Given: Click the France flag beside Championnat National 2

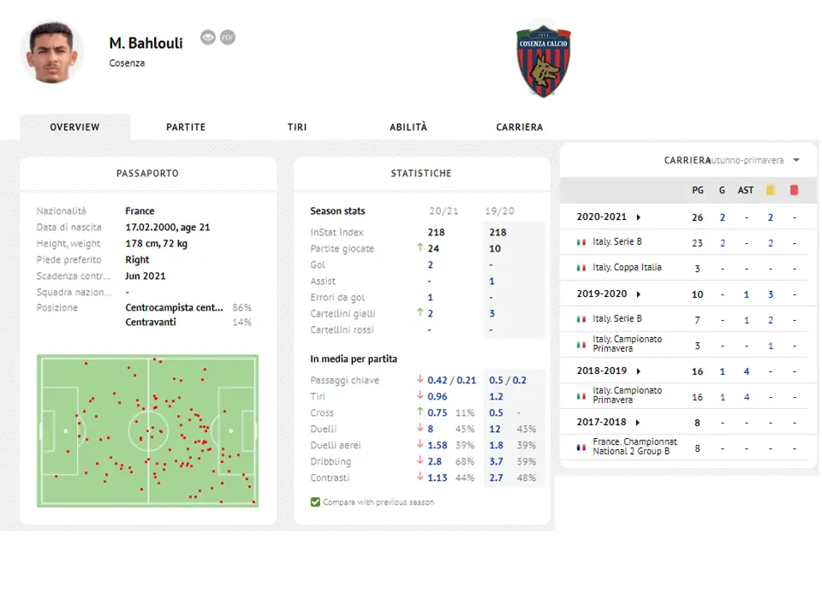Looking at the screenshot, I should tap(581, 447).
